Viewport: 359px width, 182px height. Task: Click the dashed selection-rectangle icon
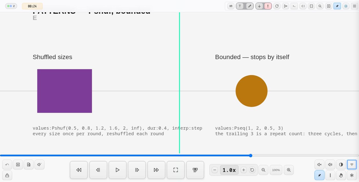(311, 6)
